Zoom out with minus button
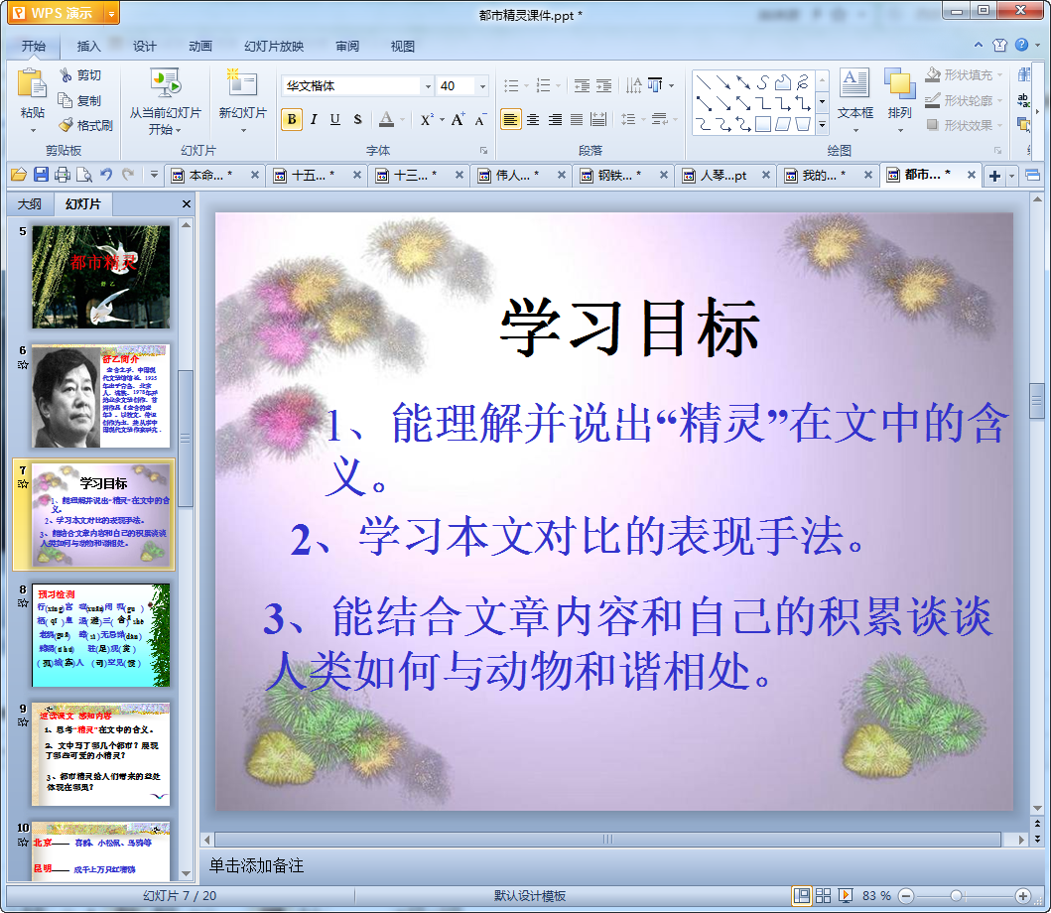Screen dimensions: 1051x913 pyautogui.click(x=905, y=895)
